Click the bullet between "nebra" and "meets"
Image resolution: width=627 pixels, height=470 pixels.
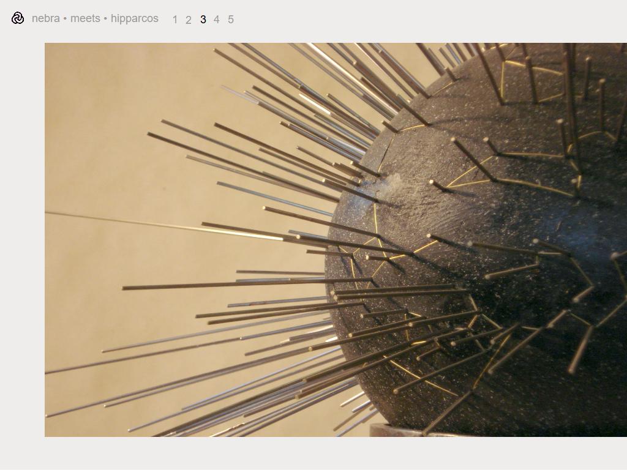coord(65,18)
